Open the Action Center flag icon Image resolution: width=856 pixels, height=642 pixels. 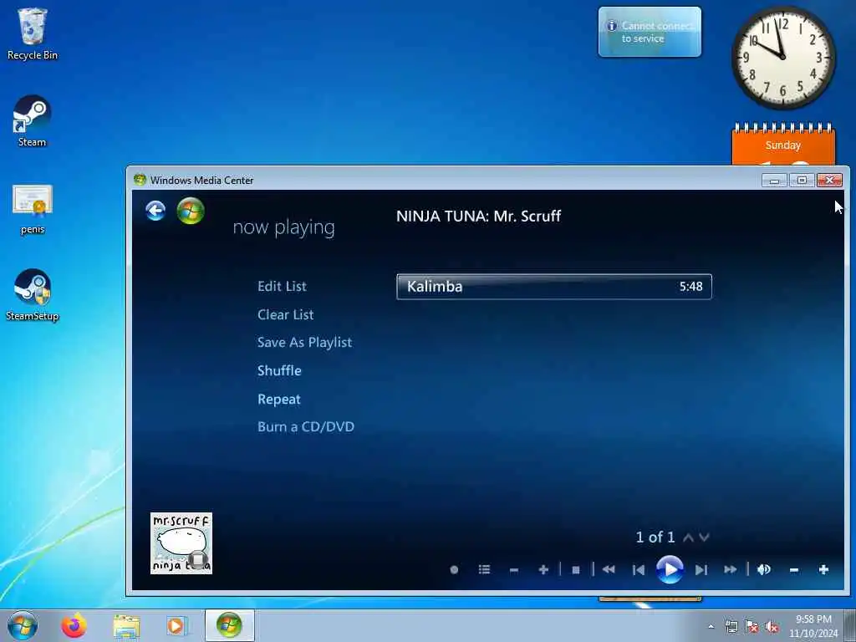click(x=752, y=627)
